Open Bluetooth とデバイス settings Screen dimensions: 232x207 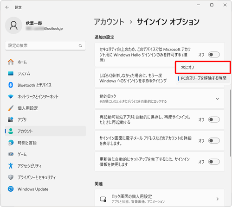(x=45, y=85)
